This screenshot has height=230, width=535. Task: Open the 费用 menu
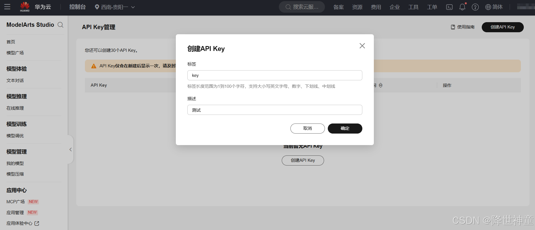[376, 7]
